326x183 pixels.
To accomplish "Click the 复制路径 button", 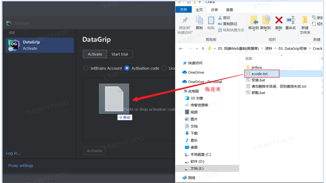I will tap(227, 24).
